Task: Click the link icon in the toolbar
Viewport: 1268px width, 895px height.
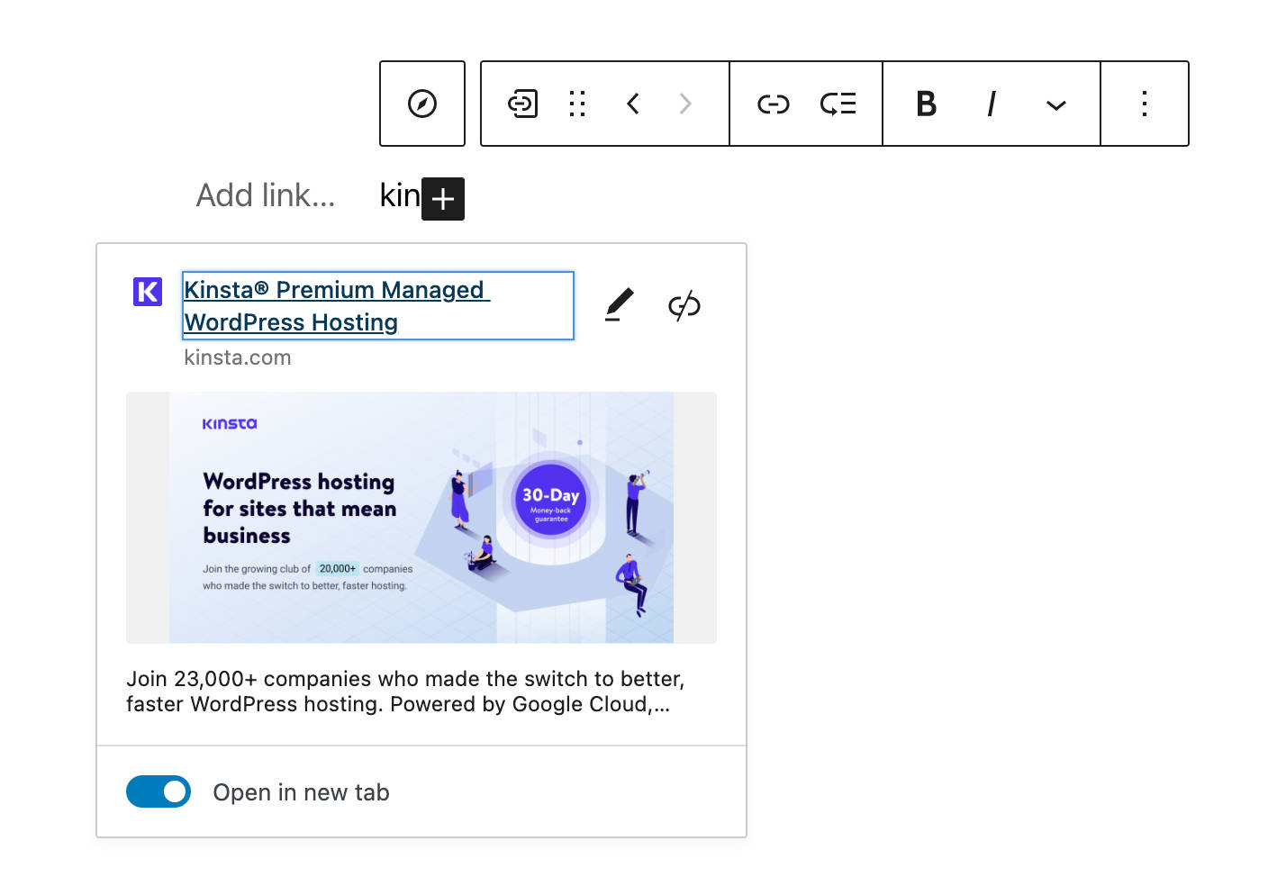Action: [x=773, y=104]
